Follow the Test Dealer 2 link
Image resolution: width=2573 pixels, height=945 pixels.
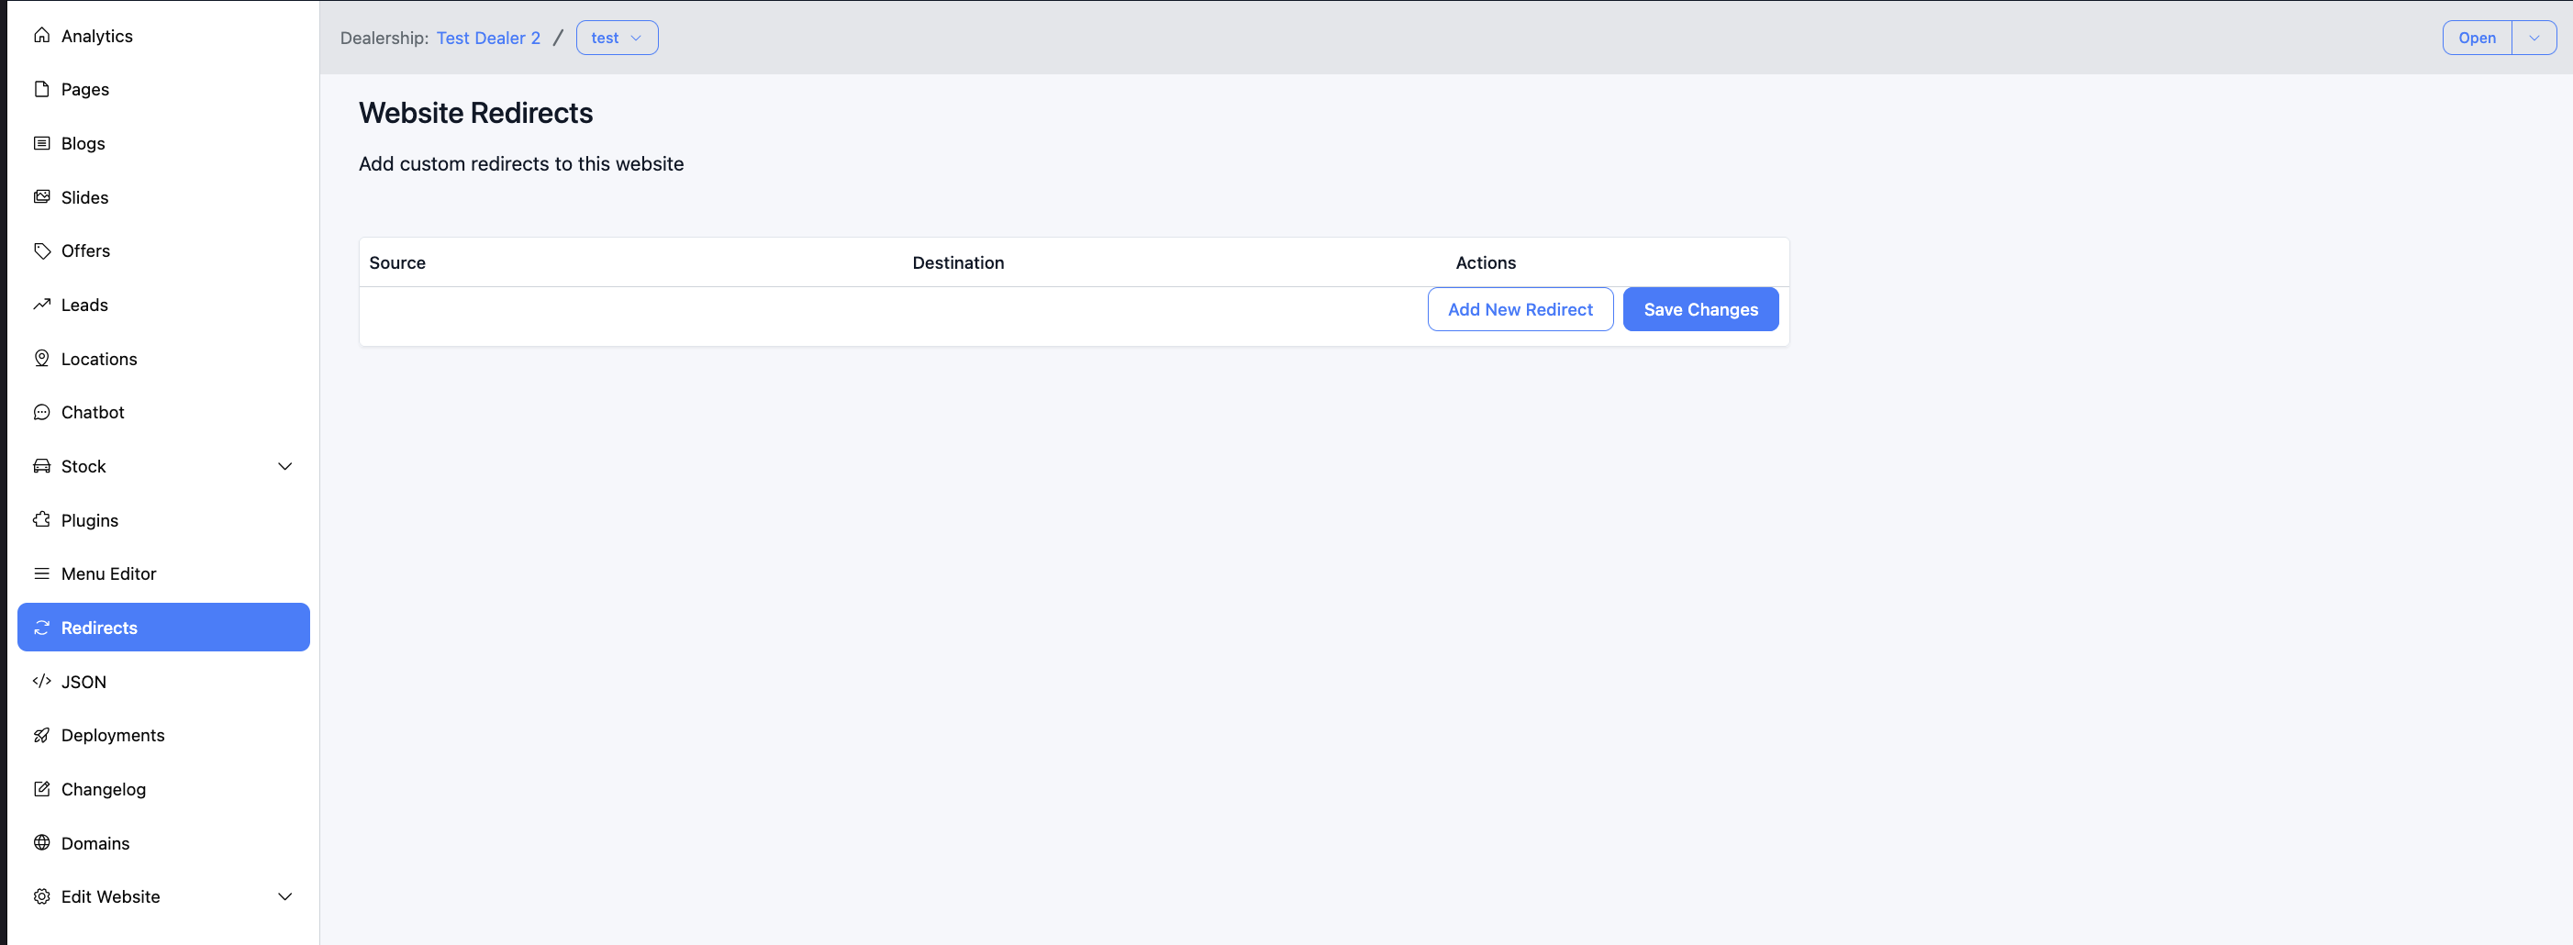point(488,38)
